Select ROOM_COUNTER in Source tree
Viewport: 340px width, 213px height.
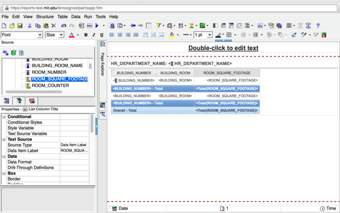pyautogui.click(x=50, y=86)
